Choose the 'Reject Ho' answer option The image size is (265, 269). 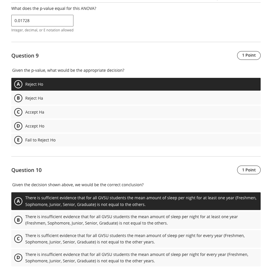[136, 84]
